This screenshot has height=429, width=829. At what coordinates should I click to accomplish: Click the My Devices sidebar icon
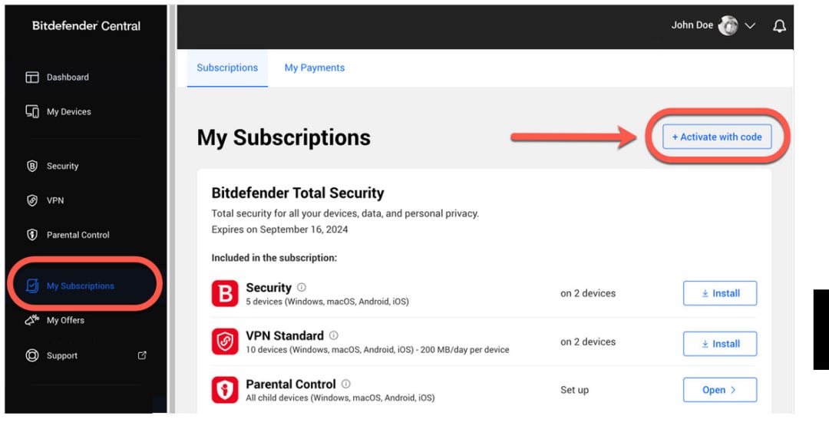coord(32,111)
